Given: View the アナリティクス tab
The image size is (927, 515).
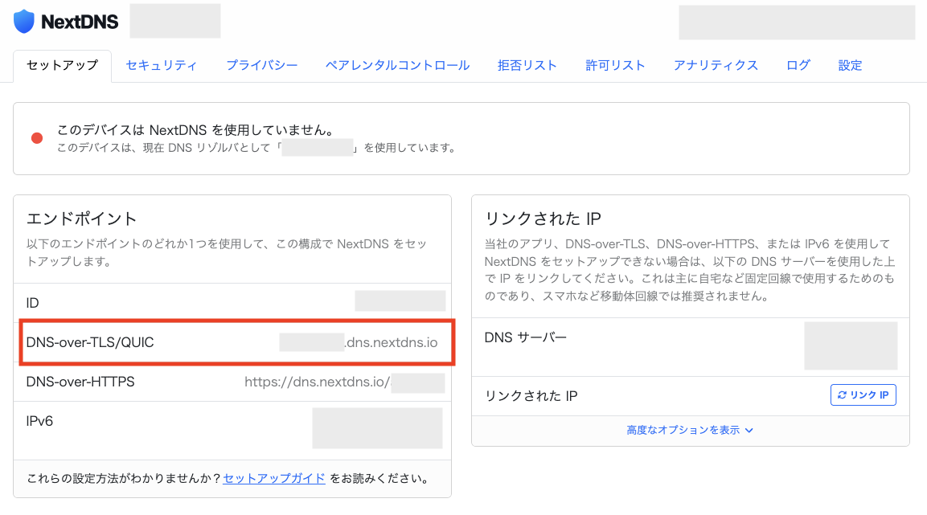Looking at the screenshot, I should pyautogui.click(x=716, y=65).
